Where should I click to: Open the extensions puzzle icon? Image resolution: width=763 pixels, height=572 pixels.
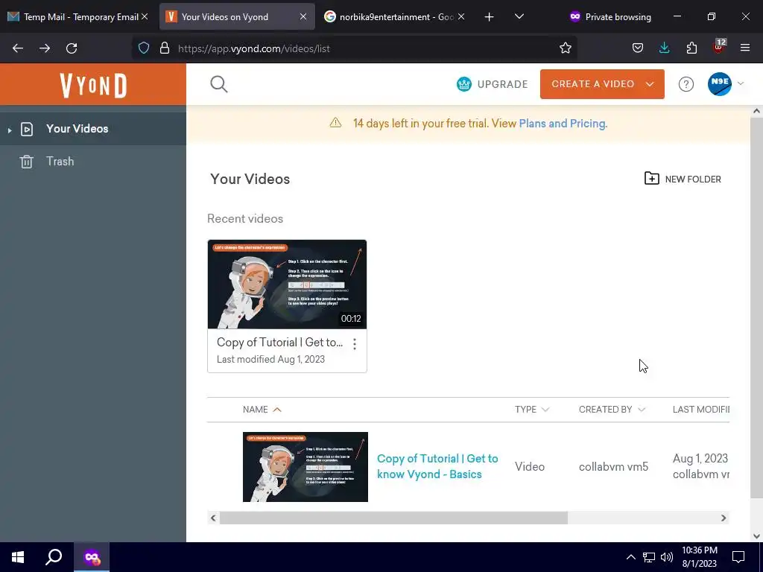click(691, 48)
